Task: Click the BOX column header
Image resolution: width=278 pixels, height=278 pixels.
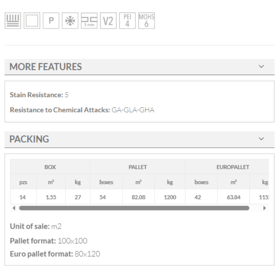Action: 50,167
